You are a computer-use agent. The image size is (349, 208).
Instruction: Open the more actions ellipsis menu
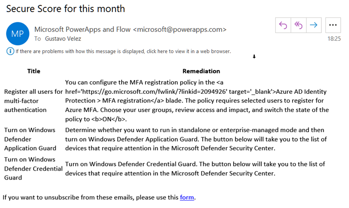333,25
